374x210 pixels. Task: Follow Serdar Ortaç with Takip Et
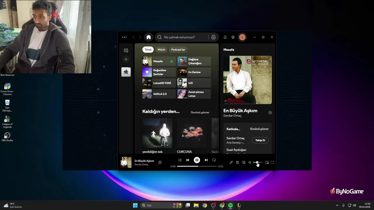pyautogui.click(x=260, y=140)
